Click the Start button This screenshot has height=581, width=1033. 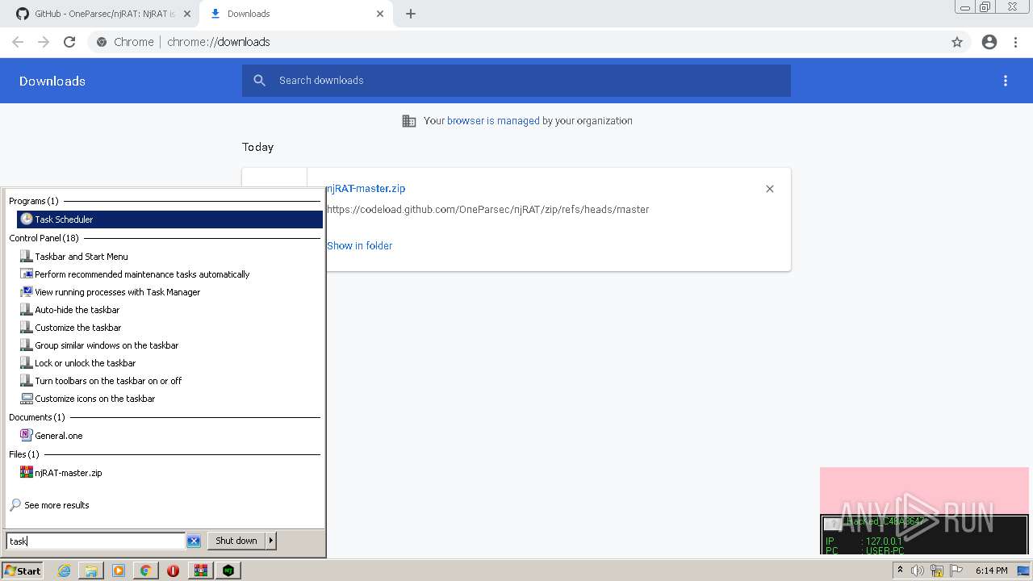[23, 571]
